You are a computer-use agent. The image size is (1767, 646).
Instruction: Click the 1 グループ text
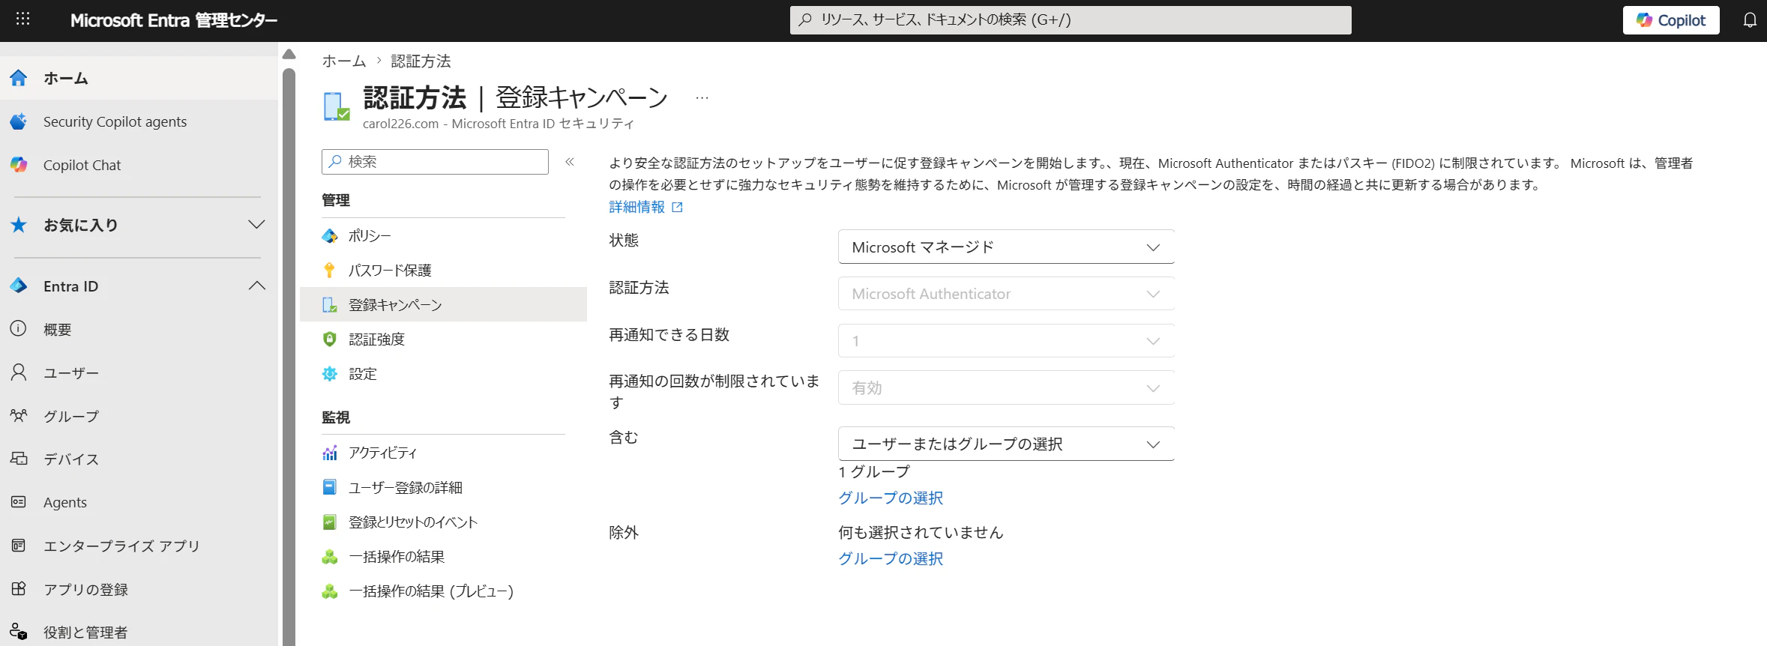874,471
